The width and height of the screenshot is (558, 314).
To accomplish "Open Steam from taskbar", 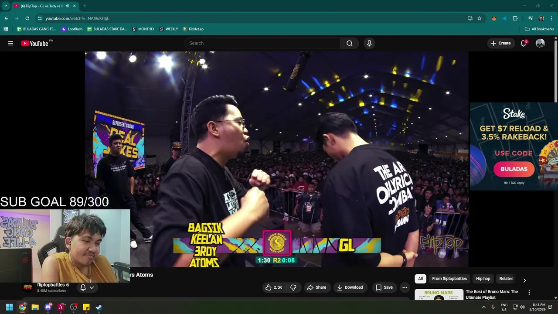I will pyautogui.click(x=99, y=307).
